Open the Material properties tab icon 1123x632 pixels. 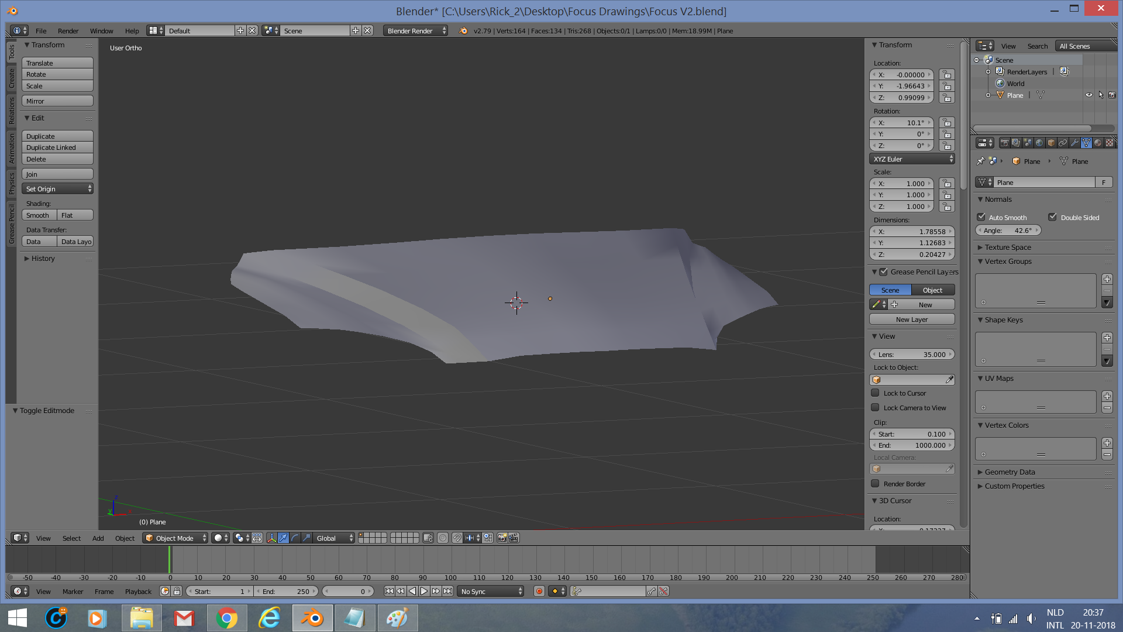[x=1098, y=143]
